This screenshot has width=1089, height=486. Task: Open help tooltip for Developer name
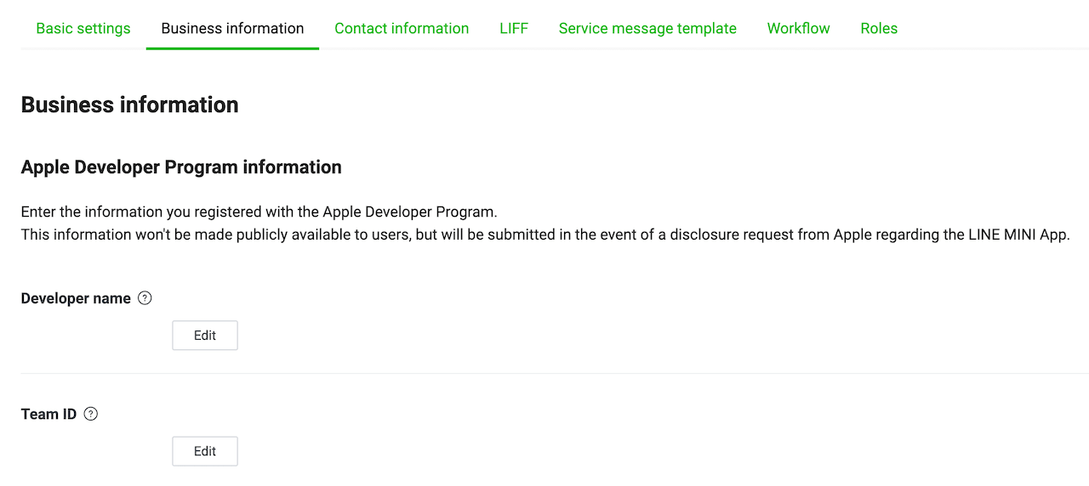point(145,298)
